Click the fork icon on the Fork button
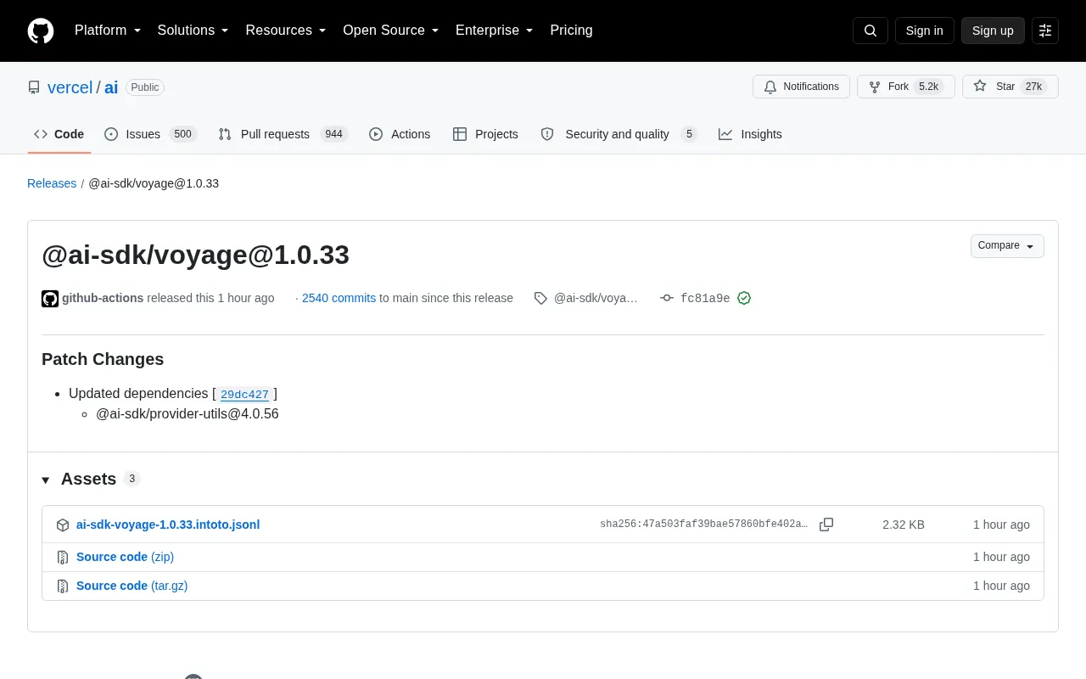Image resolution: width=1086 pixels, height=679 pixels. [x=875, y=87]
